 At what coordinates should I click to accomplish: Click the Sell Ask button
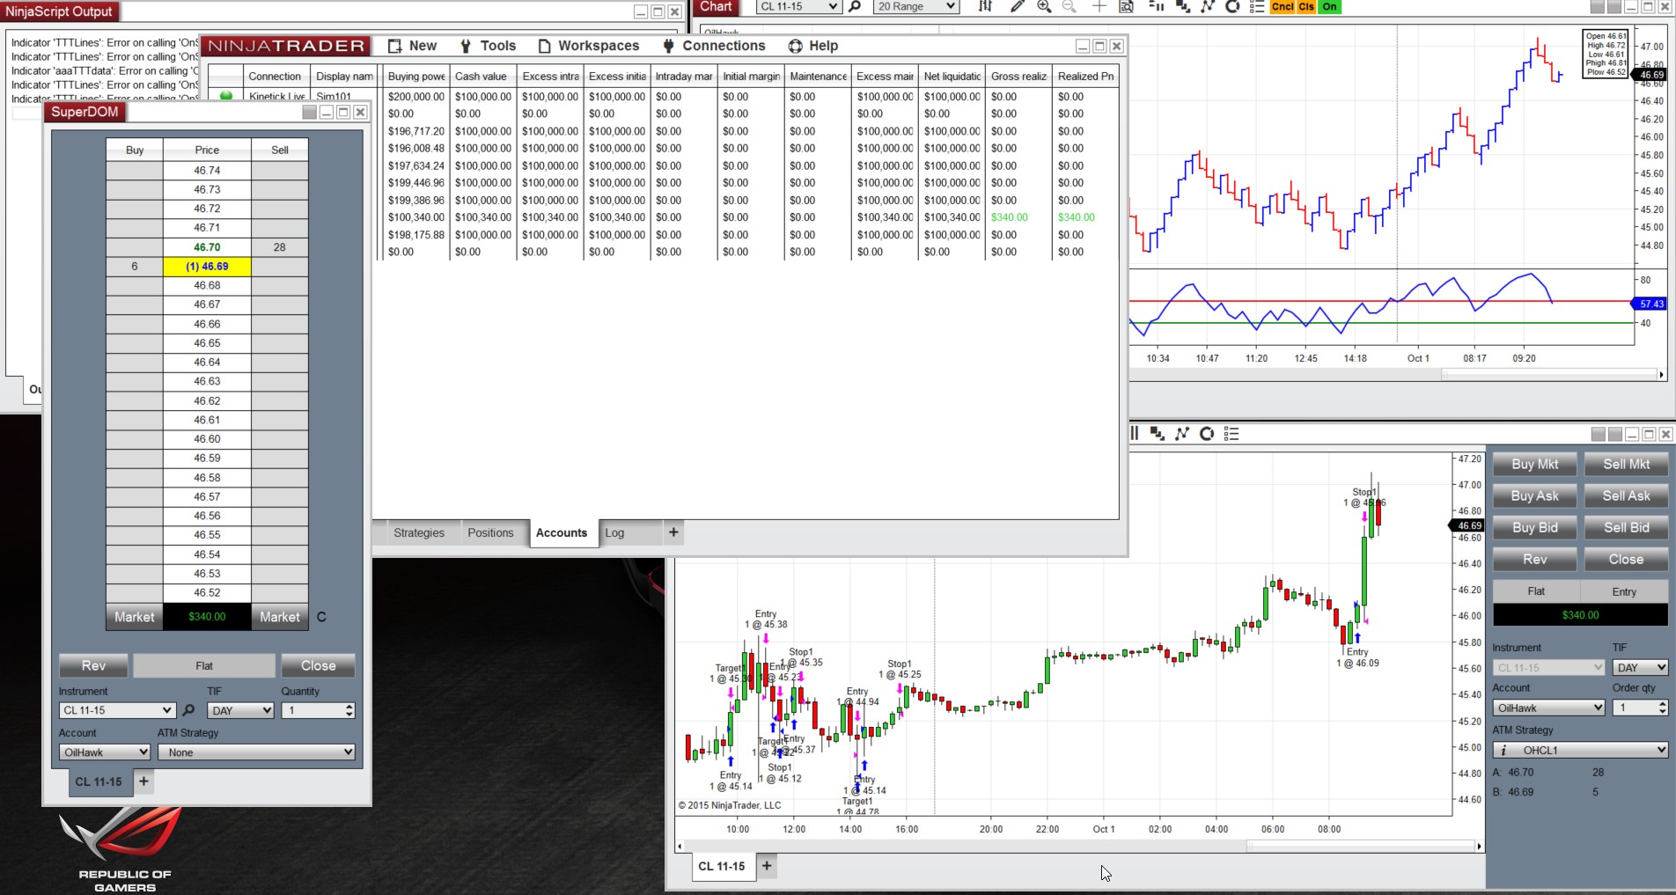(1626, 496)
